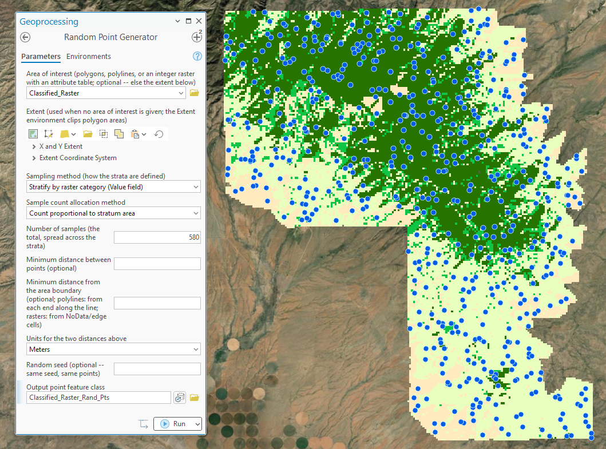Open the add-to-favorites plus icon

click(x=197, y=37)
